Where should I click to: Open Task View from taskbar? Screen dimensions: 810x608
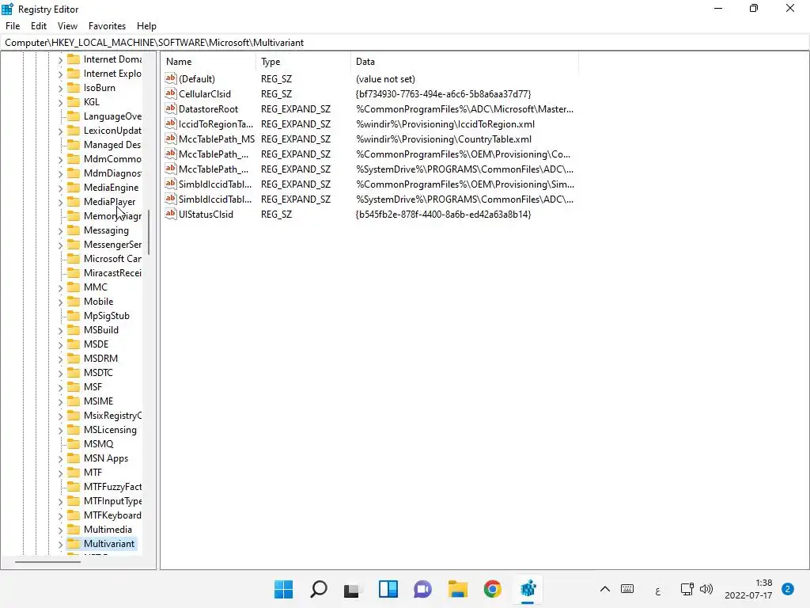coord(353,589)
